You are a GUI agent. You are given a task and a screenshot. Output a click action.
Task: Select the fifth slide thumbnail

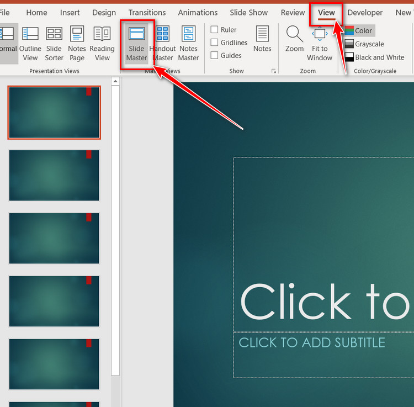pyautogui.click(x=54, y=364)
